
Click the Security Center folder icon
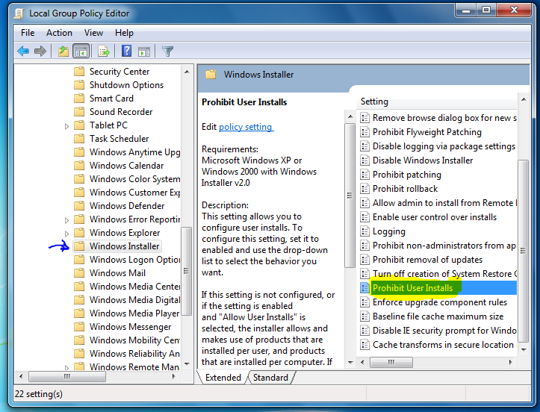(x=79, y=72)
